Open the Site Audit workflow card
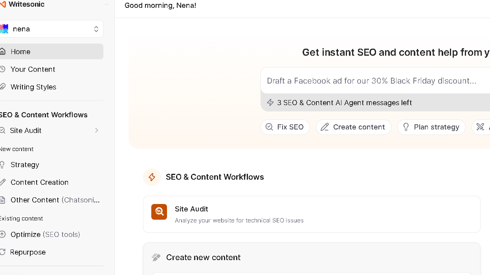This screenshot has width=490, height=275. pos(312,214)
